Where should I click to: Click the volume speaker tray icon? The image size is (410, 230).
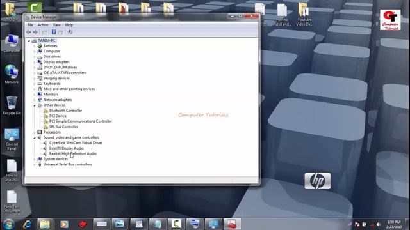[x=379, y=224]
